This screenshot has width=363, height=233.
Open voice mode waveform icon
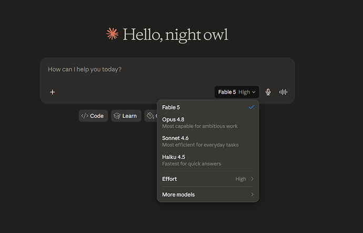283,92
